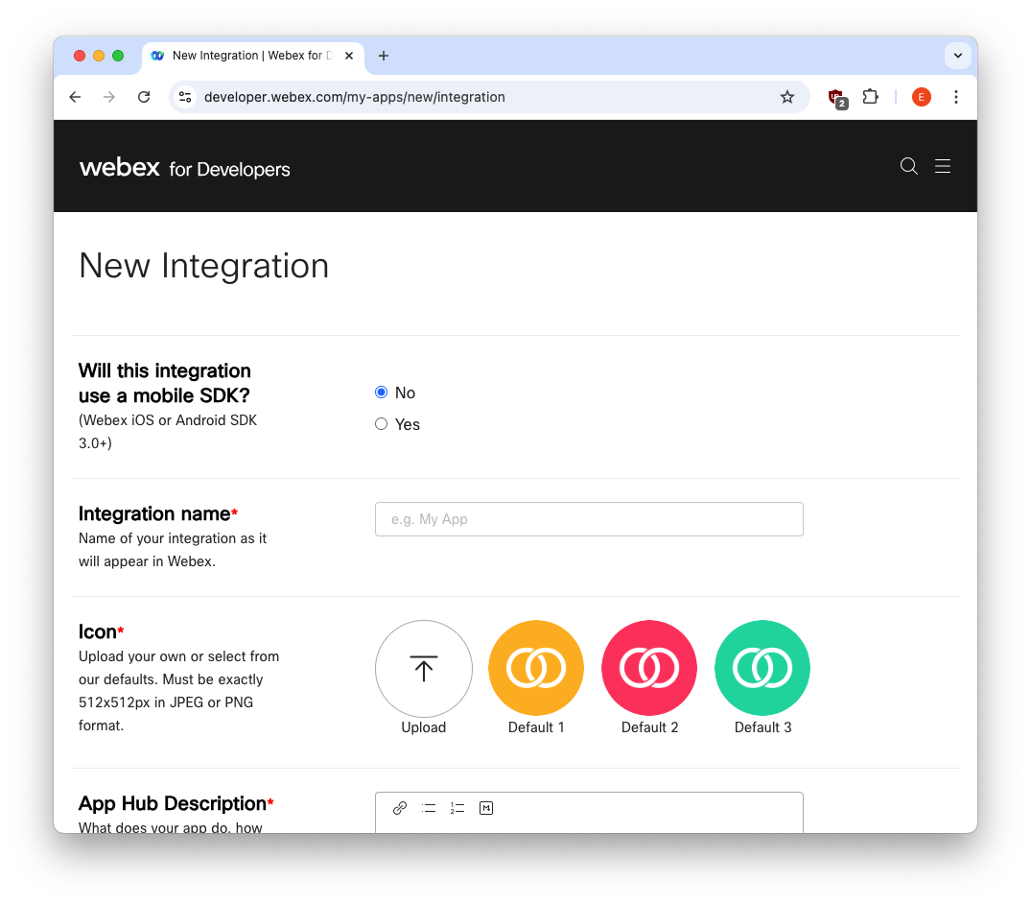
Task: Open a new browser tab
Action: (x=384, y=55)
